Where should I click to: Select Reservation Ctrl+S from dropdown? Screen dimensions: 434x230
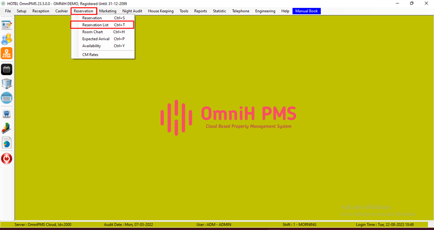pos(103,18)
